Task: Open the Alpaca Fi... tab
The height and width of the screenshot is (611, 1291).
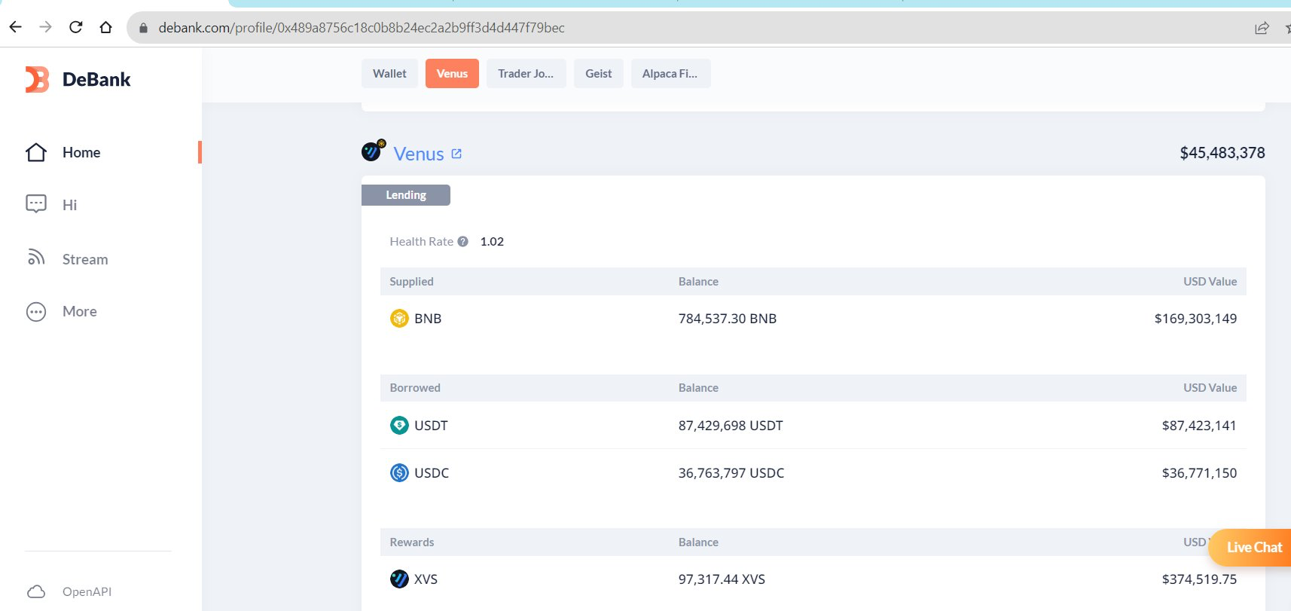Action: [670, 74]
